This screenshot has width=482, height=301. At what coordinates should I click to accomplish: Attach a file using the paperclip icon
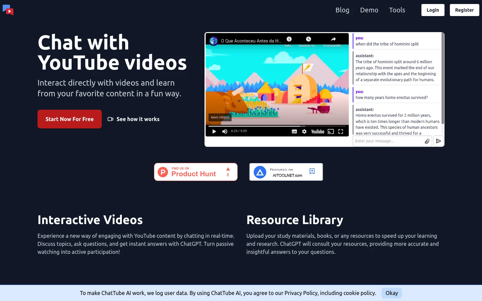point(427,141)
